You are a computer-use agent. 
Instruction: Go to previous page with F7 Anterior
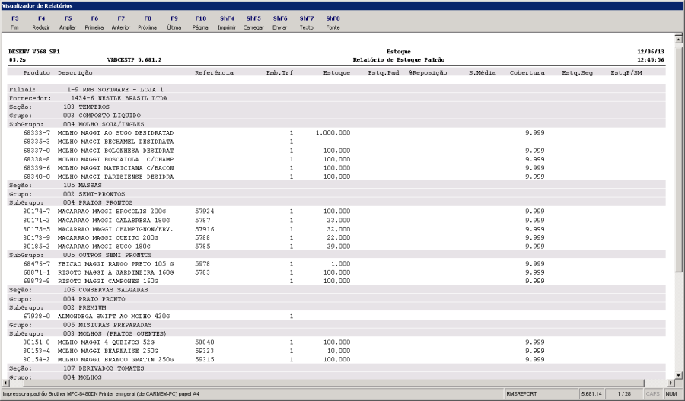click(121, 23)
